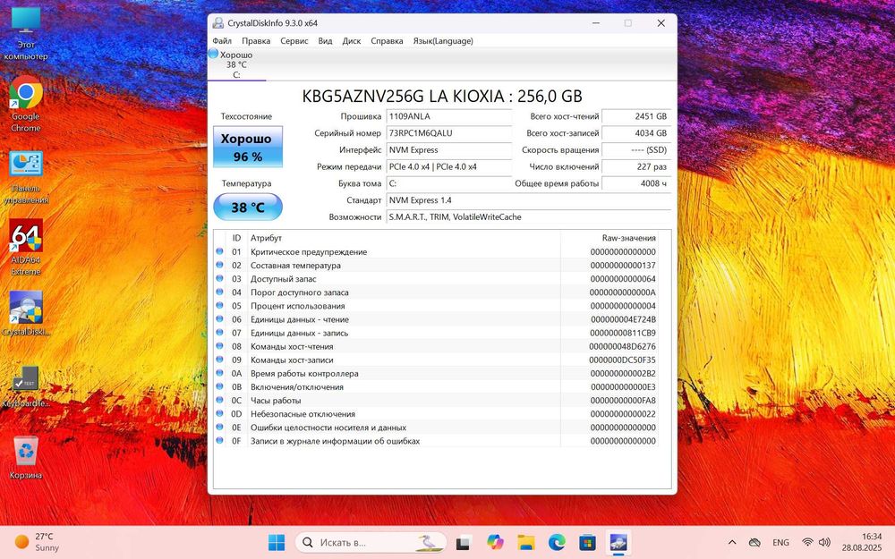Open AIDA64 Extreme desktop shortcut
Screen dimensions: 895x559
(x=26, y=248)
